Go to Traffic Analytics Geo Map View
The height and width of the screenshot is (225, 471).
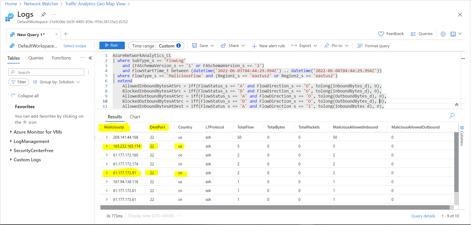(x=95, y=4)
